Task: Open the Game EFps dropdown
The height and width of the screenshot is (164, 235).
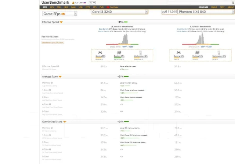Action: pos(59,14)
